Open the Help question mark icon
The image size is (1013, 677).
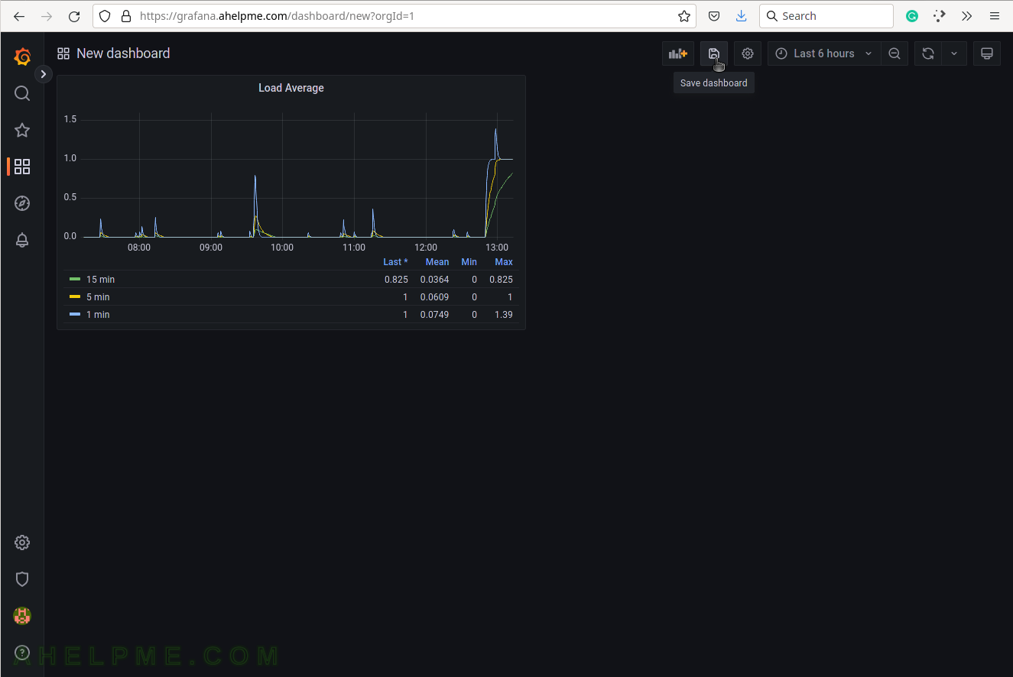[22, 653]
